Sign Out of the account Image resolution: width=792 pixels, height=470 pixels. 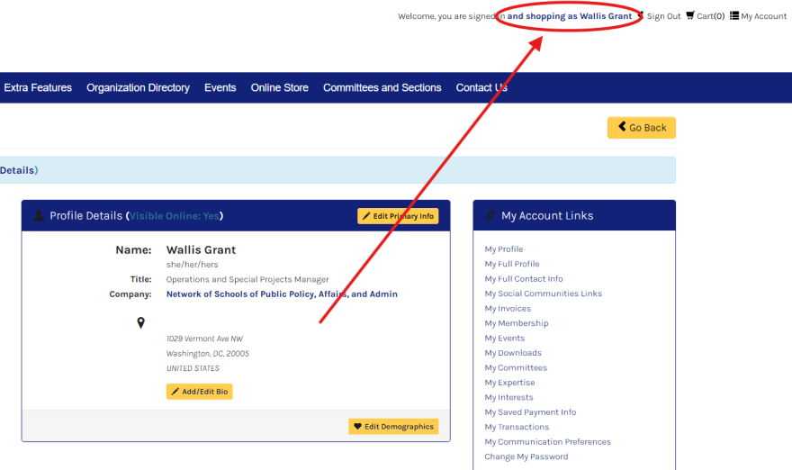tap(663, 16)
